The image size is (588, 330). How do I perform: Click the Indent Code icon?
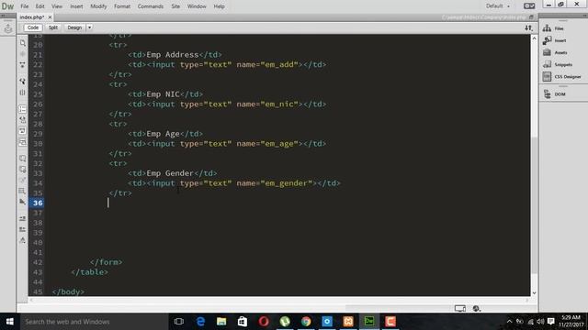pos(22,218)
